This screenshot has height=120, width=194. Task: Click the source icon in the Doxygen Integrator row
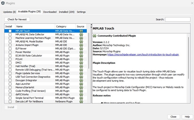click(81, 80)
